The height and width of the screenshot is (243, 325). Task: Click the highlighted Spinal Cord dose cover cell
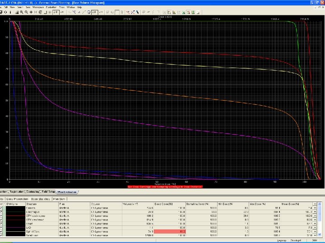pyautogui.click(x=170, y=231)
